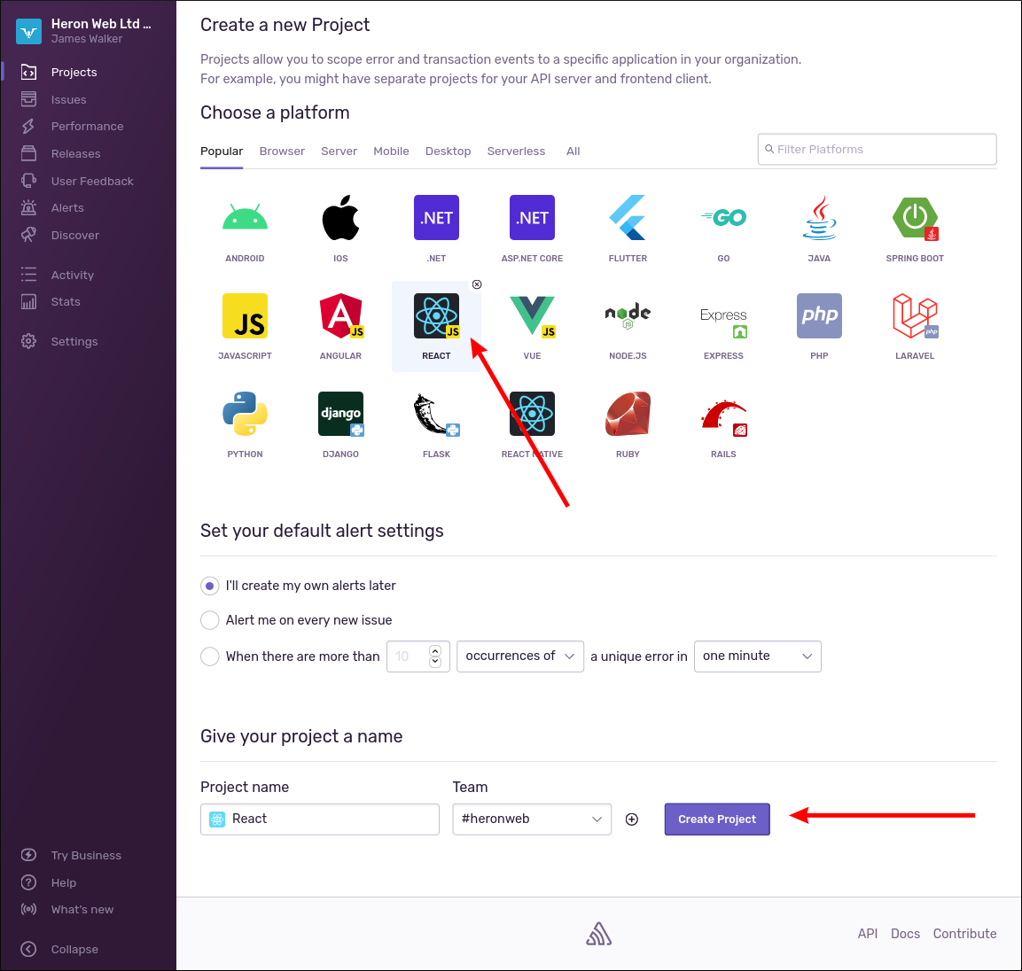Select When there are more than option
The width and height of the screenshot is (1022, 971).
tap(209, 656)
